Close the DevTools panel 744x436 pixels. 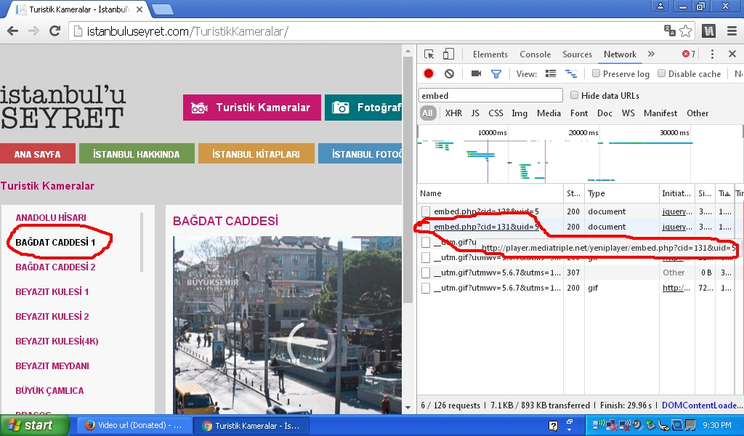pos(732,54)
